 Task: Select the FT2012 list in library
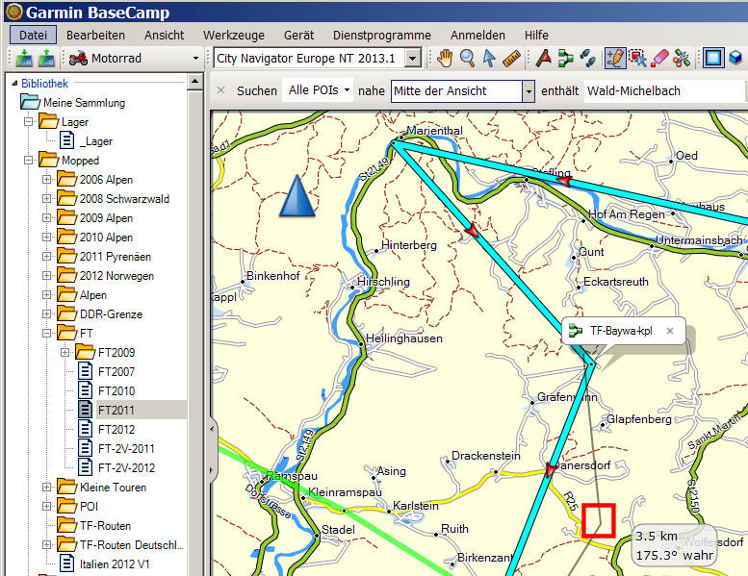[x=116, y=430]
